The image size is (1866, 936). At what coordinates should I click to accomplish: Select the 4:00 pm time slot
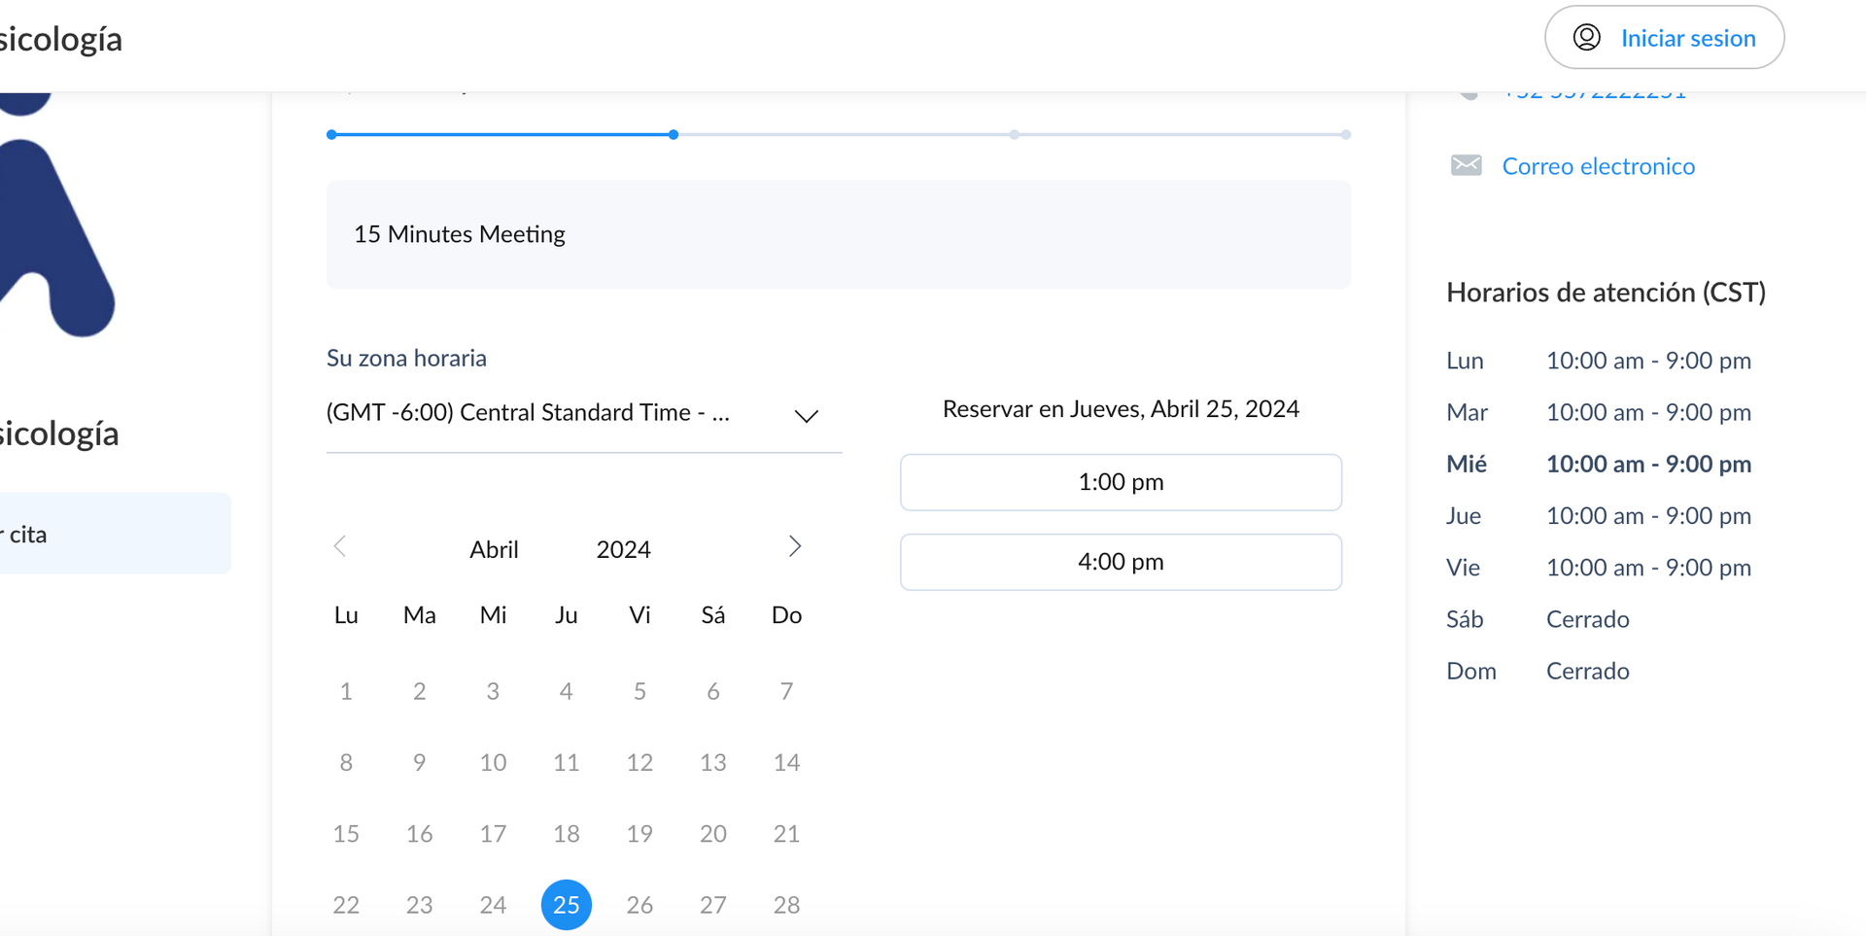click(1121, 562)
